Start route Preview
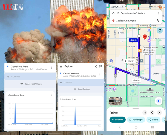 (x=117, y=120)
